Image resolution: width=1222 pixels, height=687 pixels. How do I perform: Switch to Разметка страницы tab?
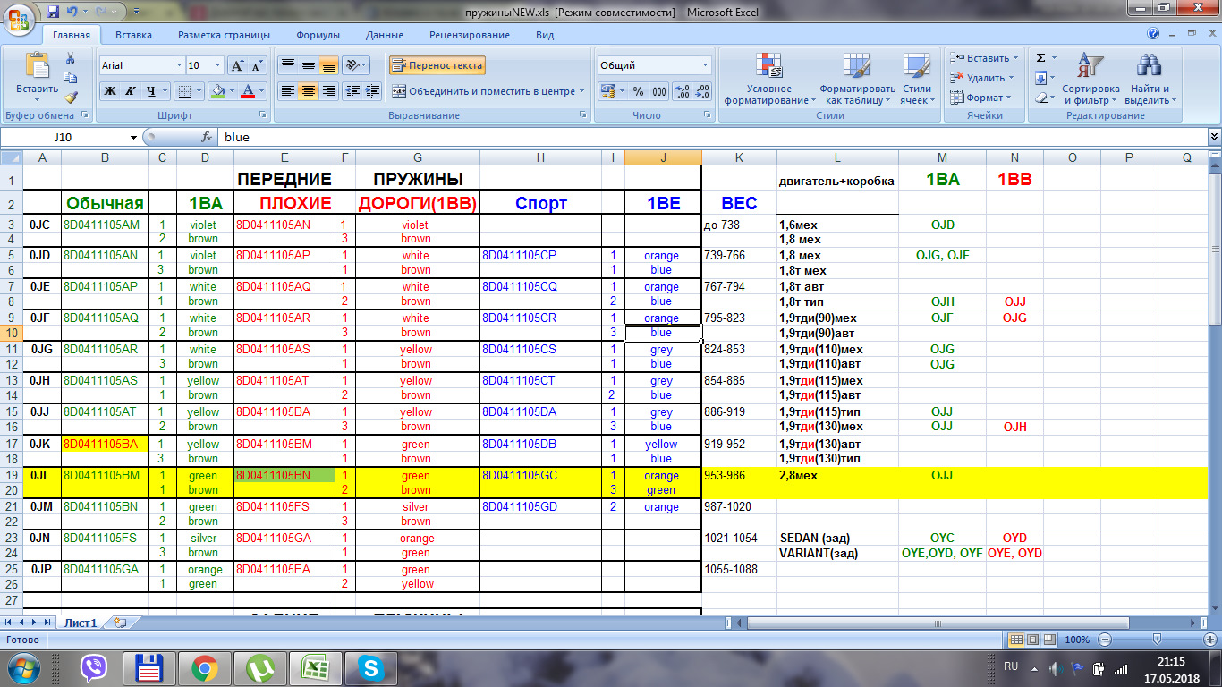[x=224, y=35]
